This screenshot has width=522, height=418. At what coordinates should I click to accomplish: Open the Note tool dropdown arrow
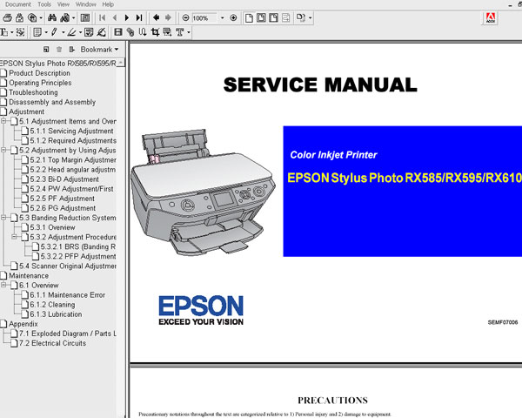(46, 32)
